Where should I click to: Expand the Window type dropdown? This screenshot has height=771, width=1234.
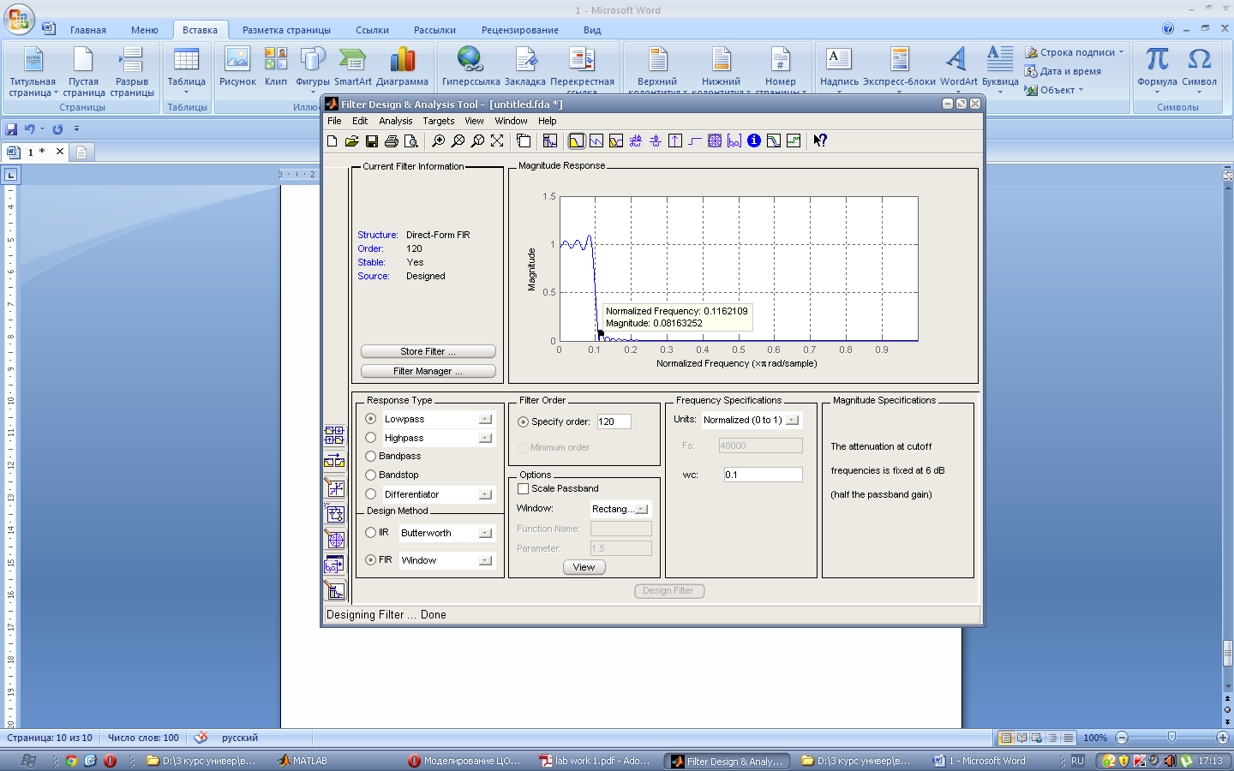641,509
